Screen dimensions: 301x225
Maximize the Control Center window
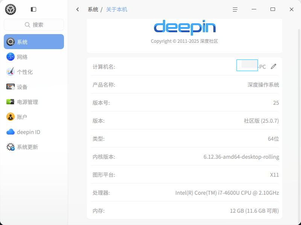272,9
